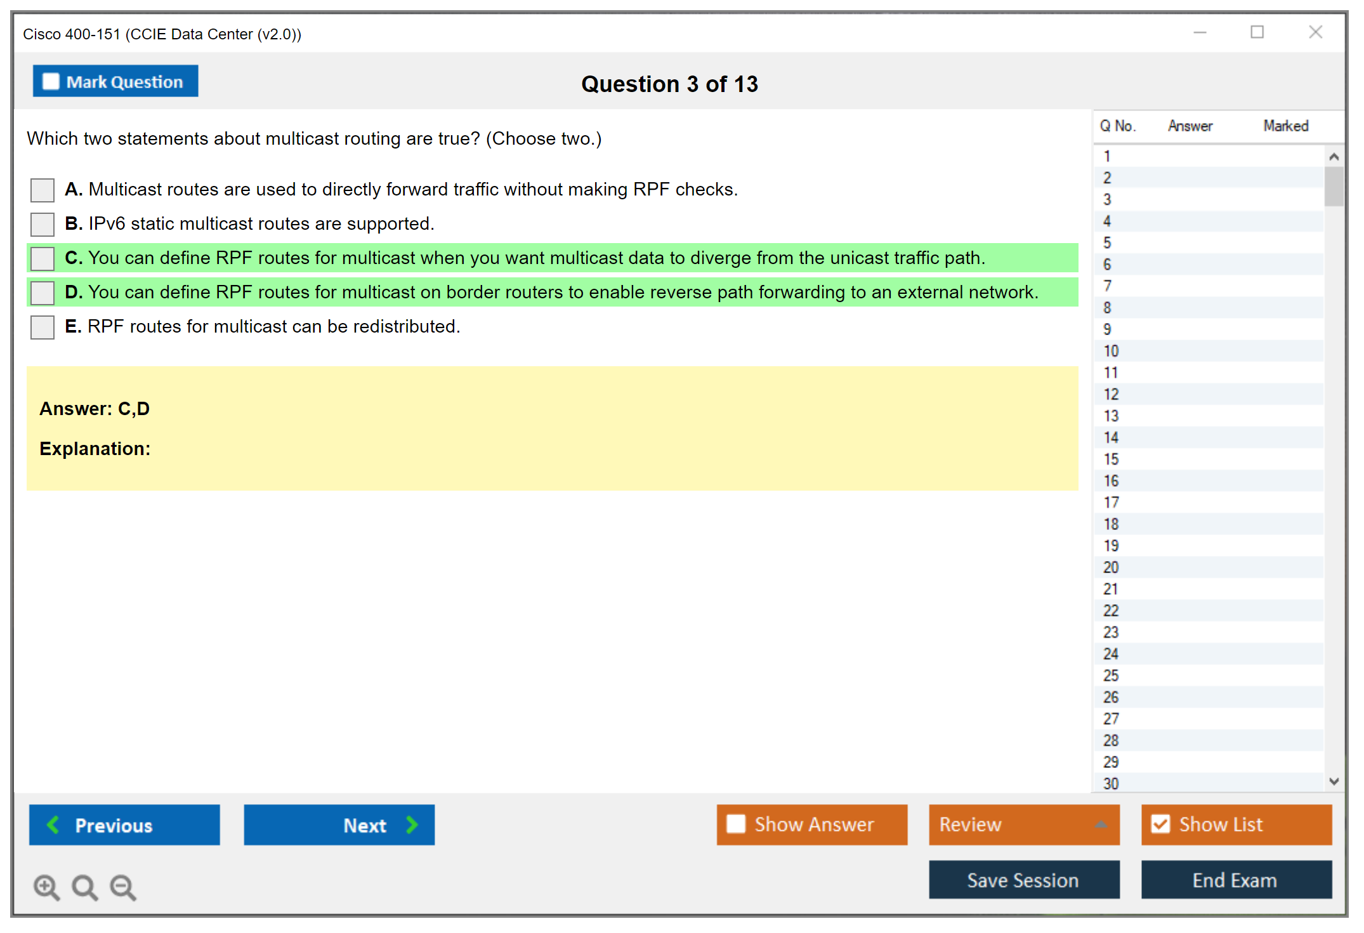Click the zoom out magnifier icon
This screenshot has width=1364, height=933.
click(122, 887)
